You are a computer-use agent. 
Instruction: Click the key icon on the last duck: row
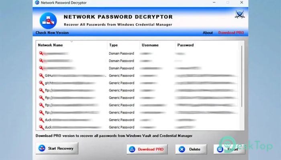tap(41, 127)
